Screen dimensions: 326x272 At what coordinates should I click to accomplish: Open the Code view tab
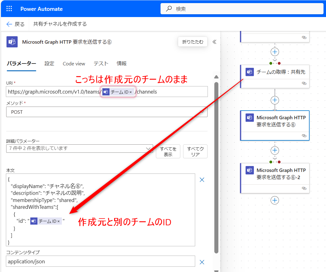74,64
